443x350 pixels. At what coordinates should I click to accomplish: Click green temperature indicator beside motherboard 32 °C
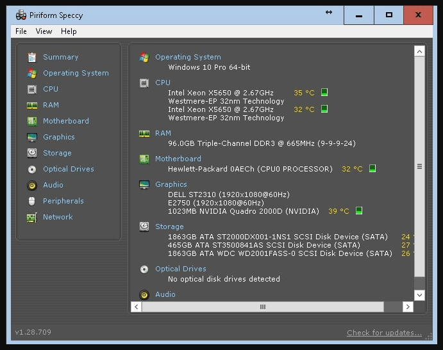pyautogui.click(x=372, y=168)
